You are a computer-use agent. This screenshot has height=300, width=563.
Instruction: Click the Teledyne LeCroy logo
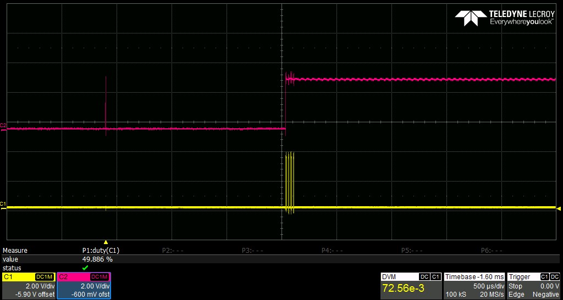pos(505,18)
